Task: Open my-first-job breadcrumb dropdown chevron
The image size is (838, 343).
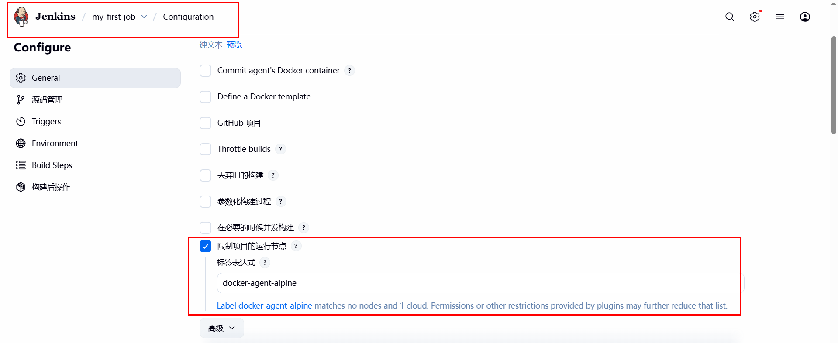Action: tap(144, 17)
